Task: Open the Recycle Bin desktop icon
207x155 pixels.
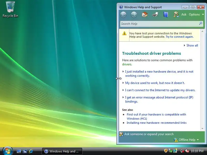Action: [10, 9]
